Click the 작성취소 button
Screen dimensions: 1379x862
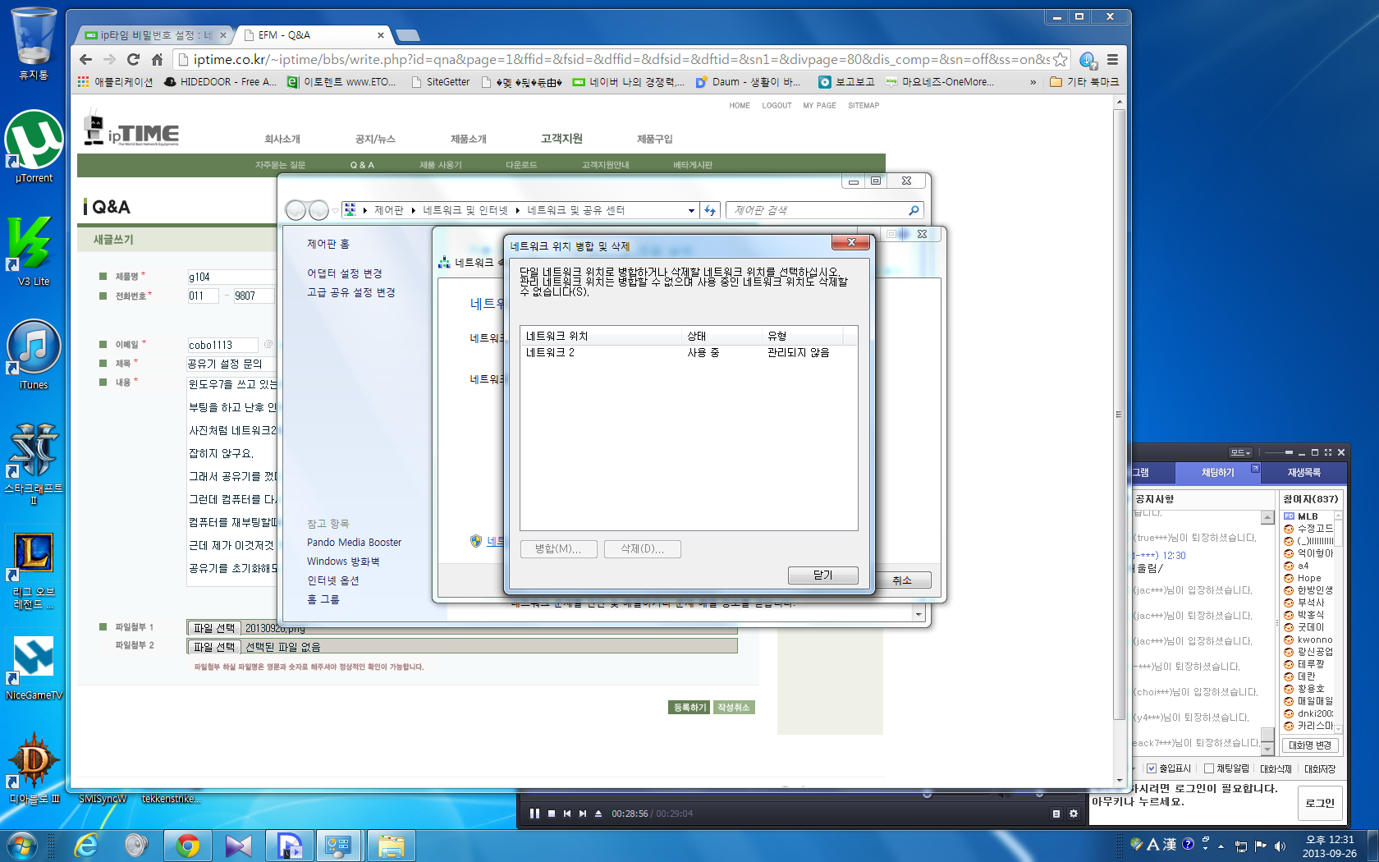pos(733,707)
